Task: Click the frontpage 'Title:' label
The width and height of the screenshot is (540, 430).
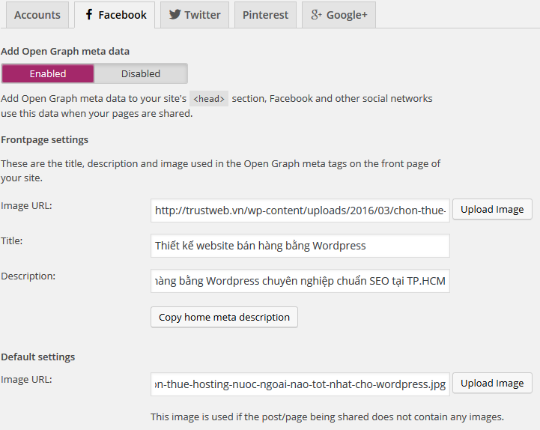Action: [x=12, y=240]
